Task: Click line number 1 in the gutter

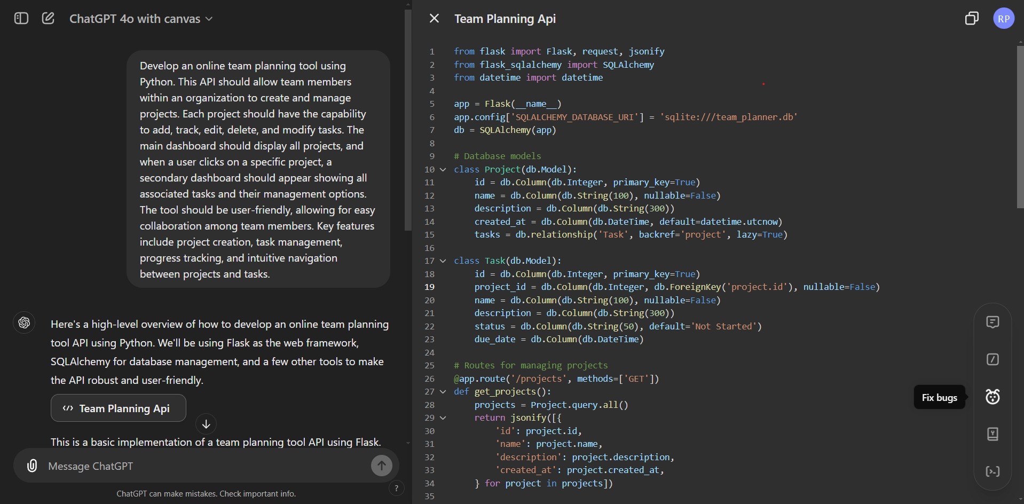Action: point(432,51)
